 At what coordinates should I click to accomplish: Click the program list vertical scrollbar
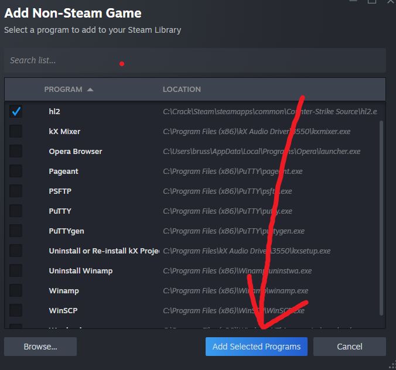(x=383, y=217)
